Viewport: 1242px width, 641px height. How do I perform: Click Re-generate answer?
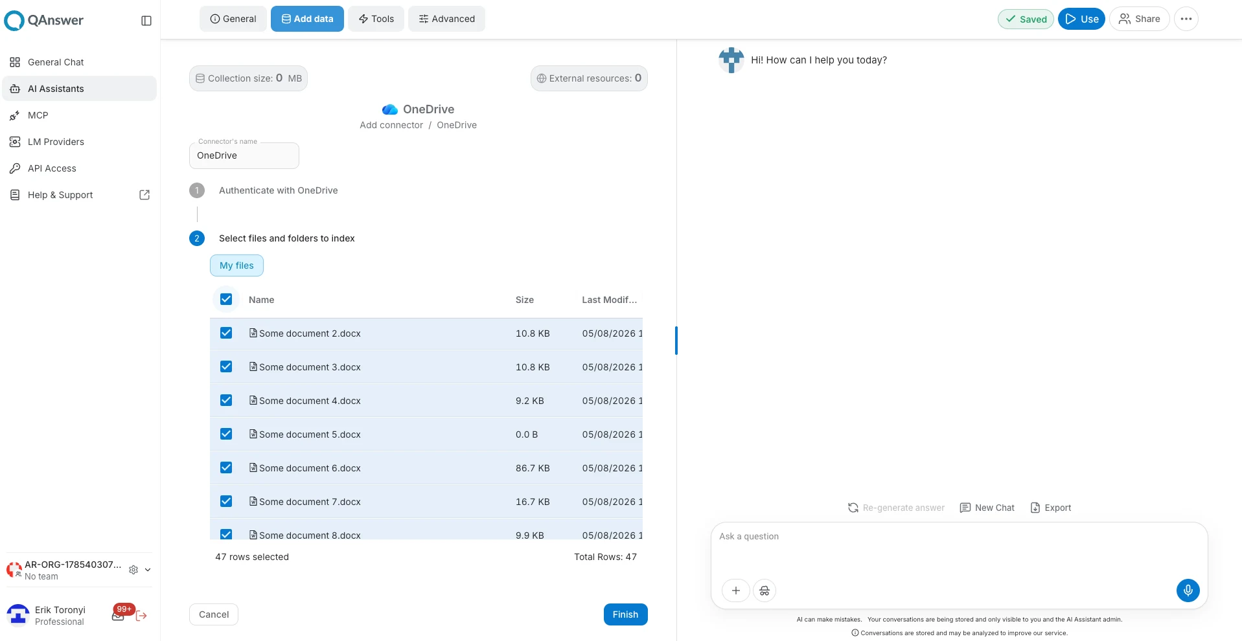coord(896,508)
